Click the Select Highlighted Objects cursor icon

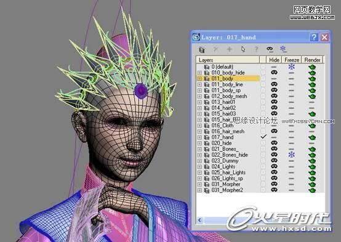click(243, 49)
